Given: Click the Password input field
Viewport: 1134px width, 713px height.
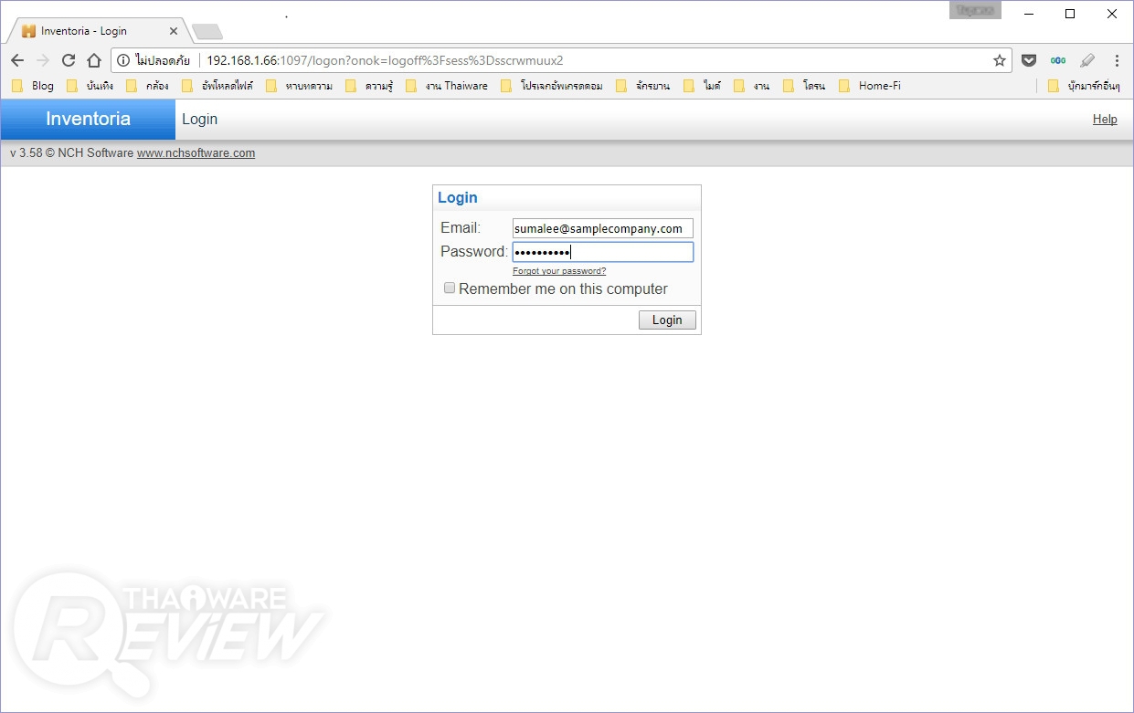Looking at the screenshot, I should click(603, 252).
